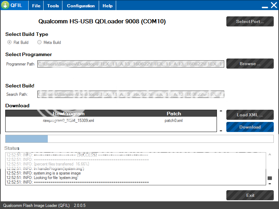
Task: Browse for the programmer file
Action: tap(250, 64)
